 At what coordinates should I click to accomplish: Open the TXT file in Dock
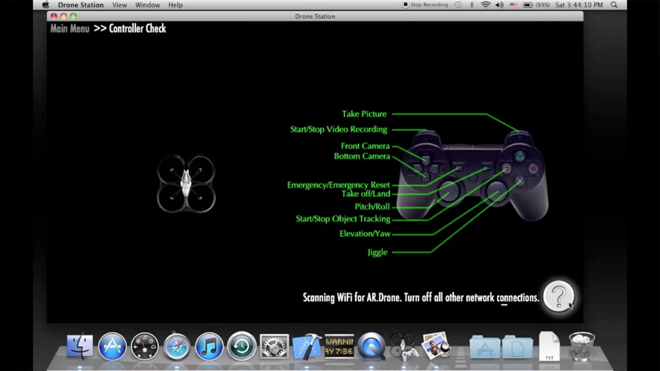point(549,346)
